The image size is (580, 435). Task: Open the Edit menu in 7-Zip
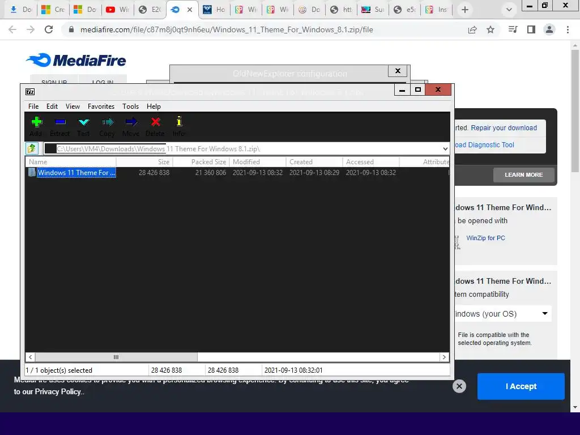(x=52, y=106)
